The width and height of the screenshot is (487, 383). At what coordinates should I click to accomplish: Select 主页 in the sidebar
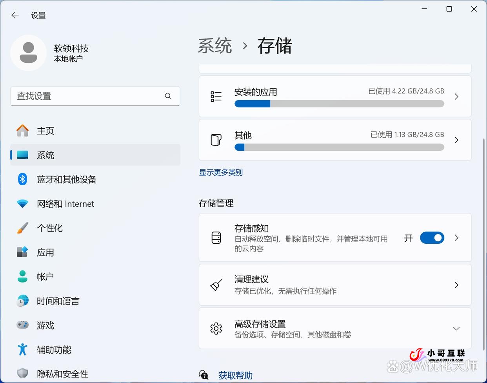click(22, 131)
